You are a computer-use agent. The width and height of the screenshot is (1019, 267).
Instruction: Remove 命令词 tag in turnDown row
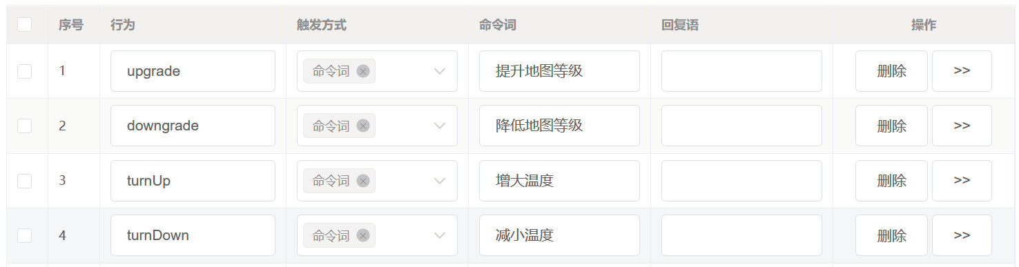tap(363, 235)
